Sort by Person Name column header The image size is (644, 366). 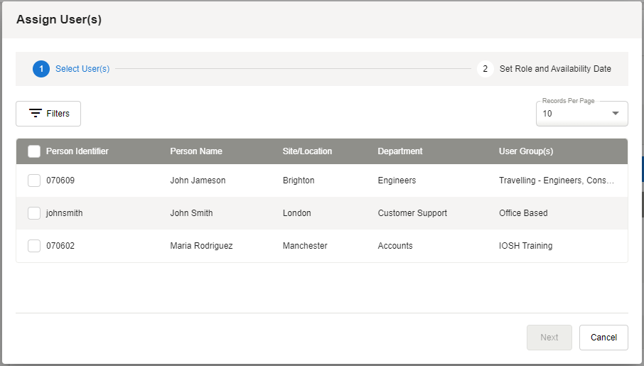tap(196, 151)
